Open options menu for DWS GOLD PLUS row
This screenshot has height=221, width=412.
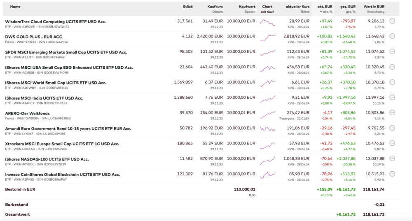(x=392, y=36)
